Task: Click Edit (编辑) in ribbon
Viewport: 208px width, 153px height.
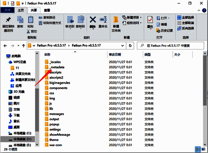Action: click(162, 25)
